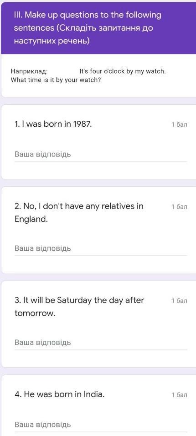Click the question text "3. It will be Saturday the day after"

(x=79, y=300)
